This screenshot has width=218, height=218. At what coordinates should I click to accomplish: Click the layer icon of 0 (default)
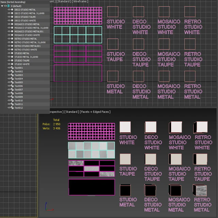tap(9, 6)
